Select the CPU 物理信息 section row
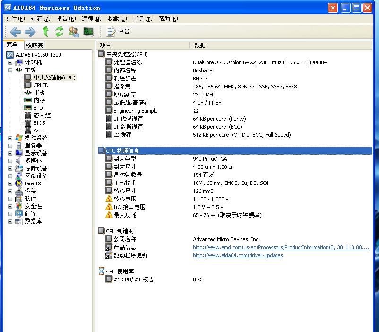 click(x=235, y=151)
